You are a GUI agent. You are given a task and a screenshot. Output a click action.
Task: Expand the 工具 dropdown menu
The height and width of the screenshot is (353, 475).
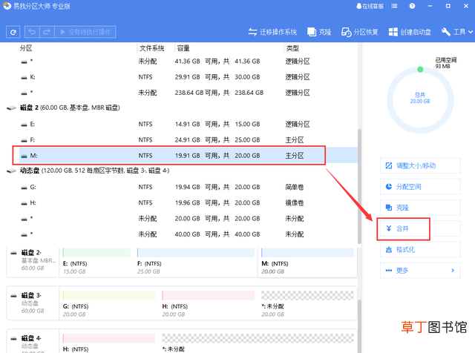[457, 32]
